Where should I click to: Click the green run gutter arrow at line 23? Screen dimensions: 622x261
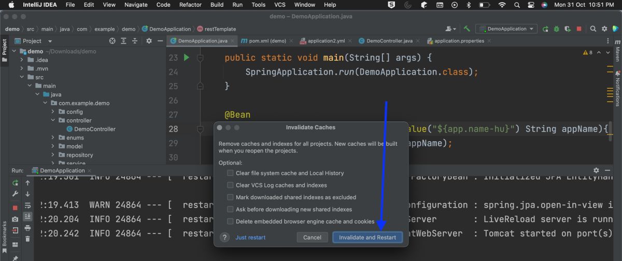pyautogui.click(x=187, y=58)
